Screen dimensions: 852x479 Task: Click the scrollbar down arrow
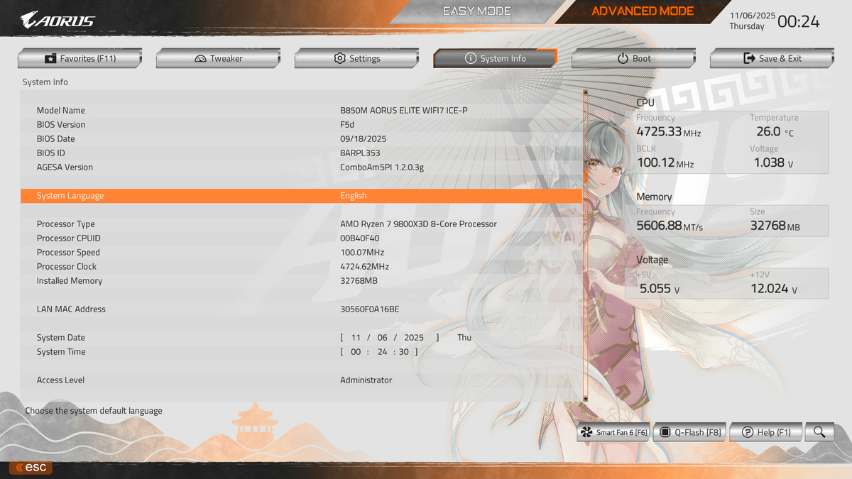(x=586, y=399)
